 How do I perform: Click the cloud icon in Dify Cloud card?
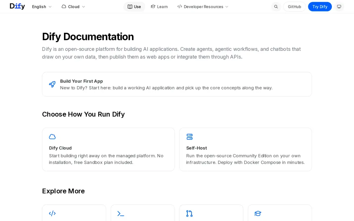[52, 137]
